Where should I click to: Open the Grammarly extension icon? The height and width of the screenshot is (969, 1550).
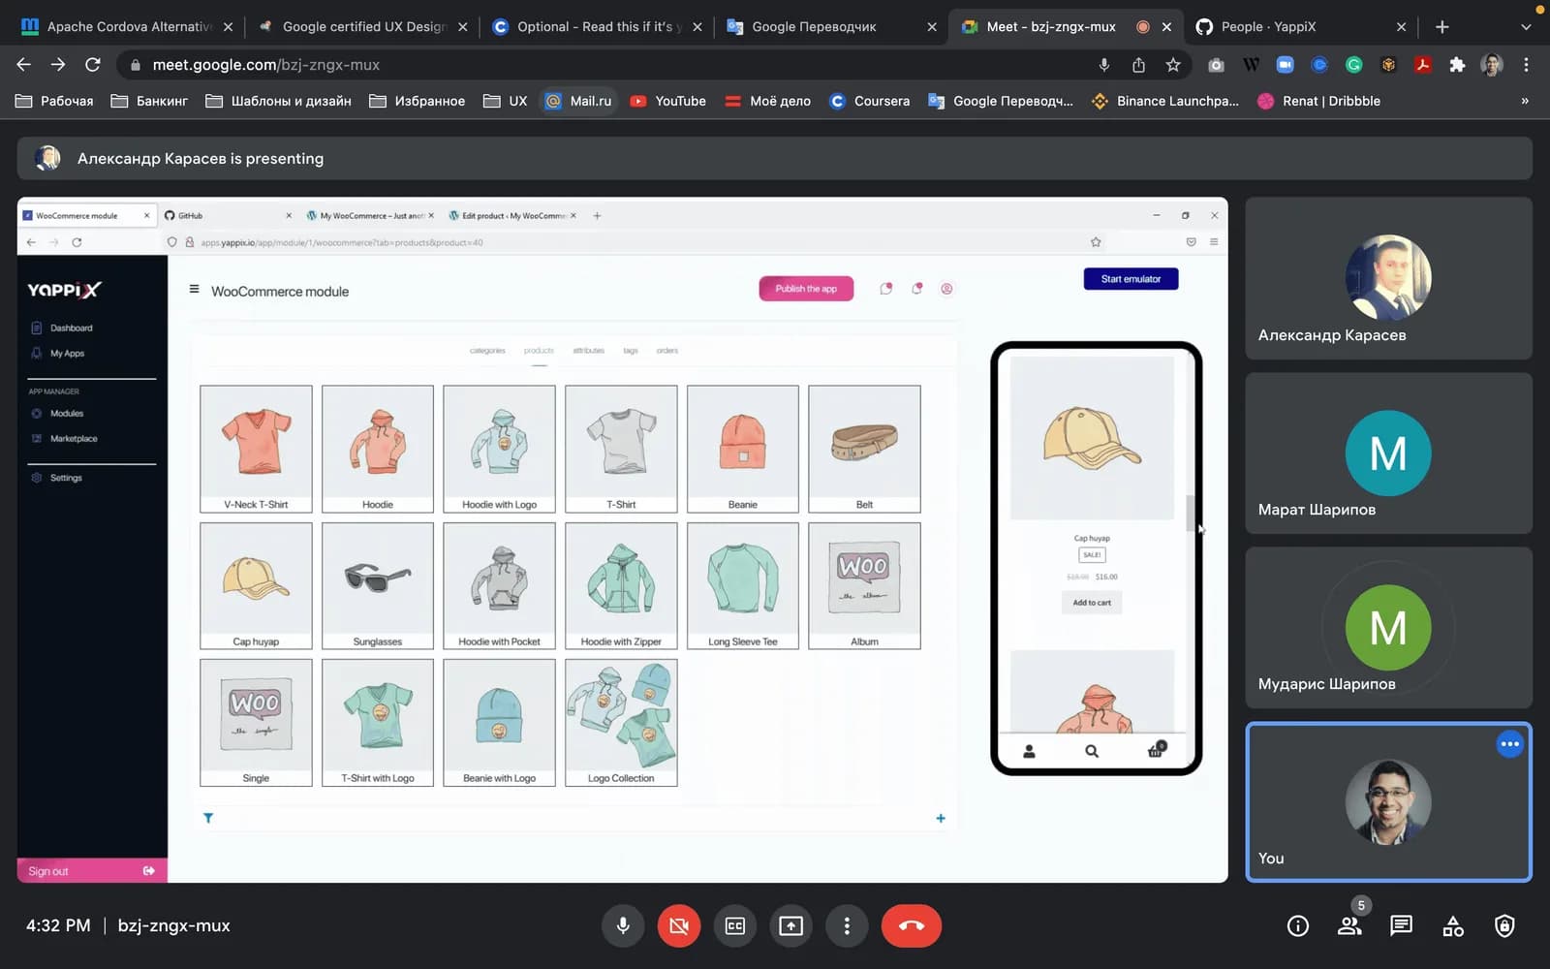1353,65
